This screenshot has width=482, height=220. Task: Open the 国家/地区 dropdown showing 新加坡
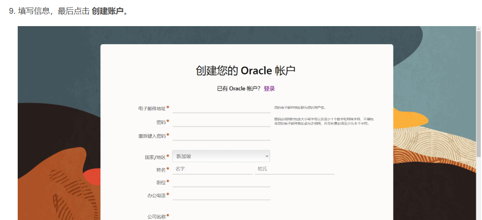pyautogui.click(x=221, y=156)
